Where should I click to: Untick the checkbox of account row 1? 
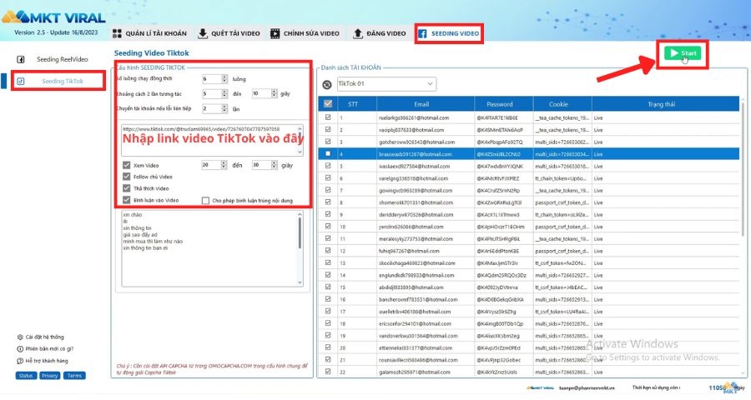[x=328, y=117]
